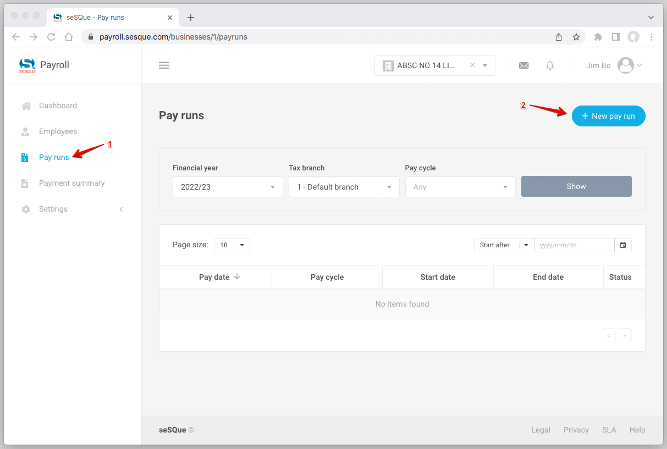Open the calendar date picker icon

[623, 245]
